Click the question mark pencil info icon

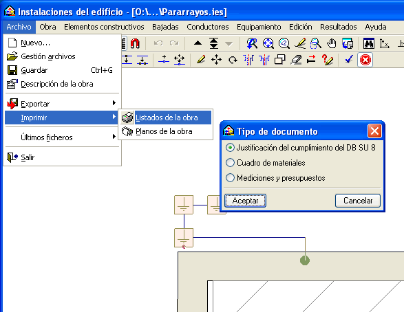328,60
